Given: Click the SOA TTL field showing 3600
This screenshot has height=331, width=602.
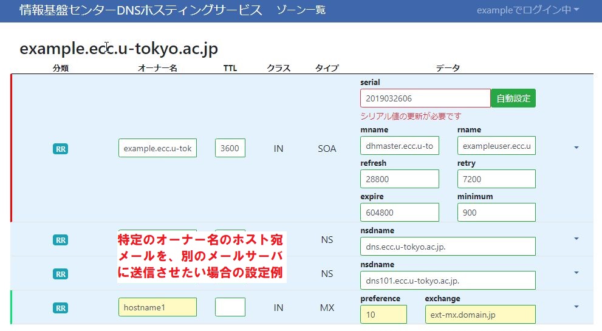Looking at the screenshot, I should tap(230, 148).
